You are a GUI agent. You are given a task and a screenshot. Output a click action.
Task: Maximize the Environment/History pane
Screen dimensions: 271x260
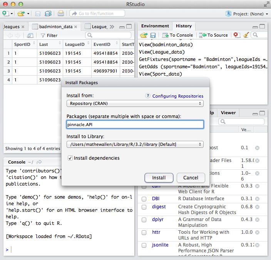262,26
